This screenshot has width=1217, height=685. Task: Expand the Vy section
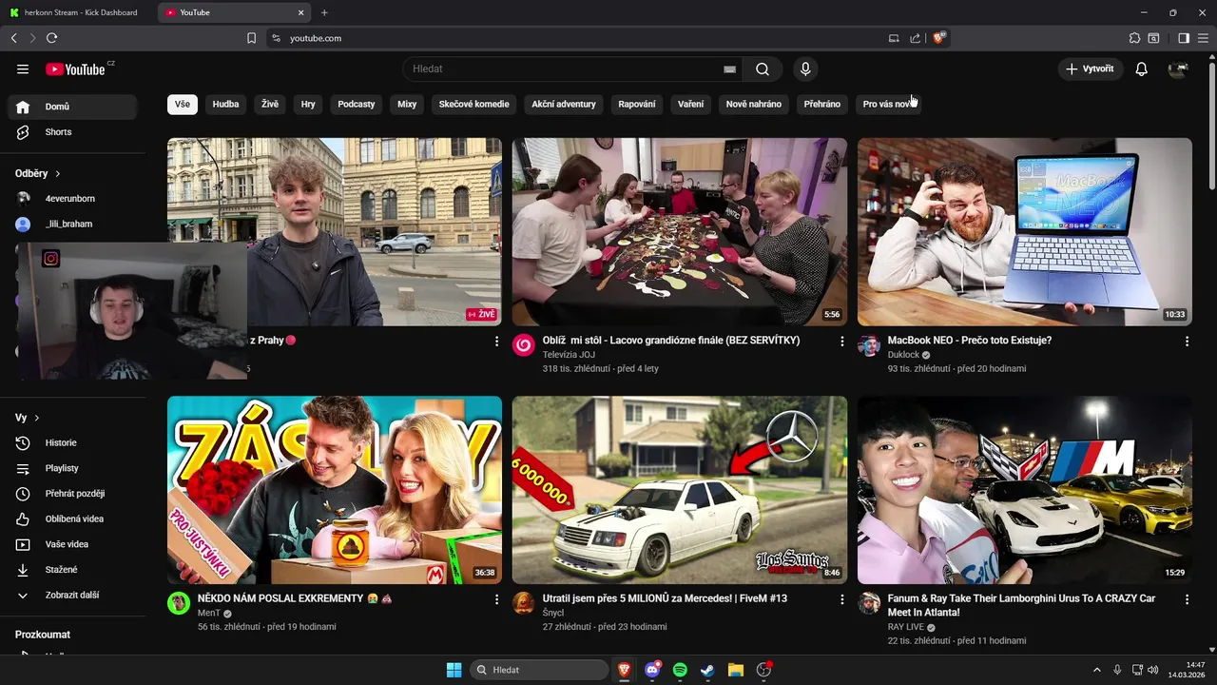[x=28, y=418]
